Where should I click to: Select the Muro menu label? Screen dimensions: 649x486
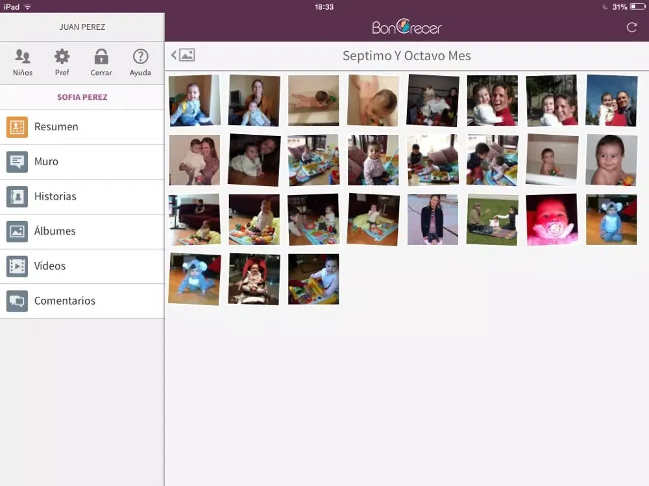46,161
